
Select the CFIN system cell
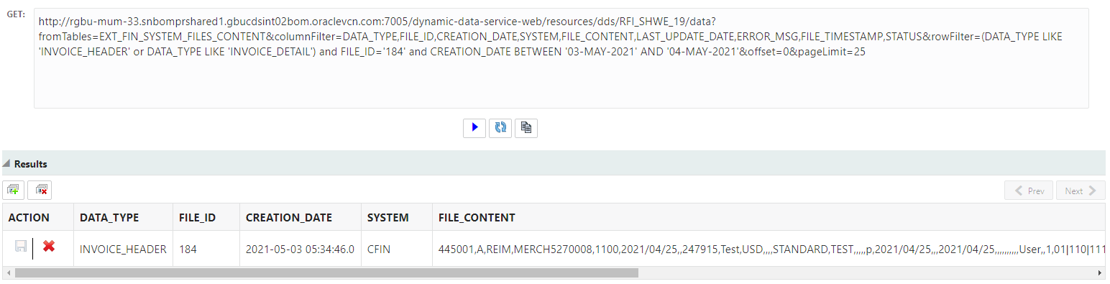point(397,249)
